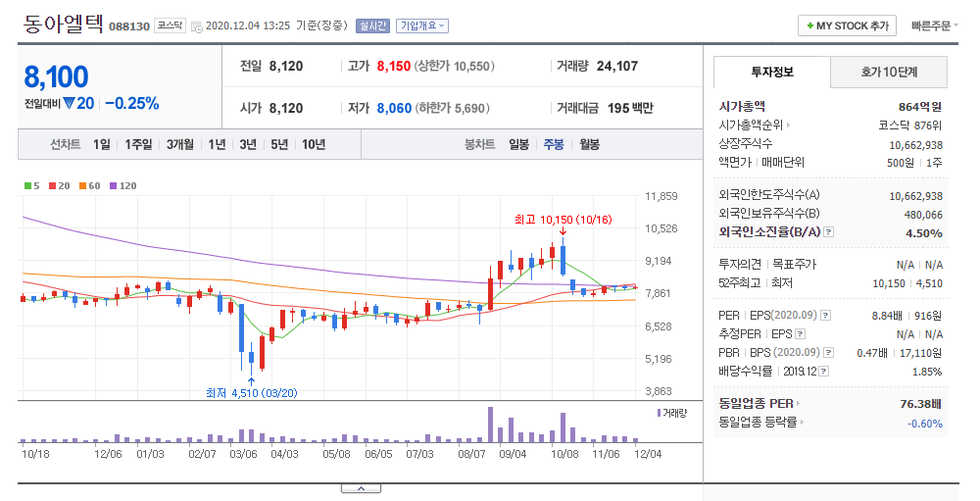The image size is (980, 501).
Task: Click the purple 거래량 volume legend marker
Action: (x=659, y=413)
